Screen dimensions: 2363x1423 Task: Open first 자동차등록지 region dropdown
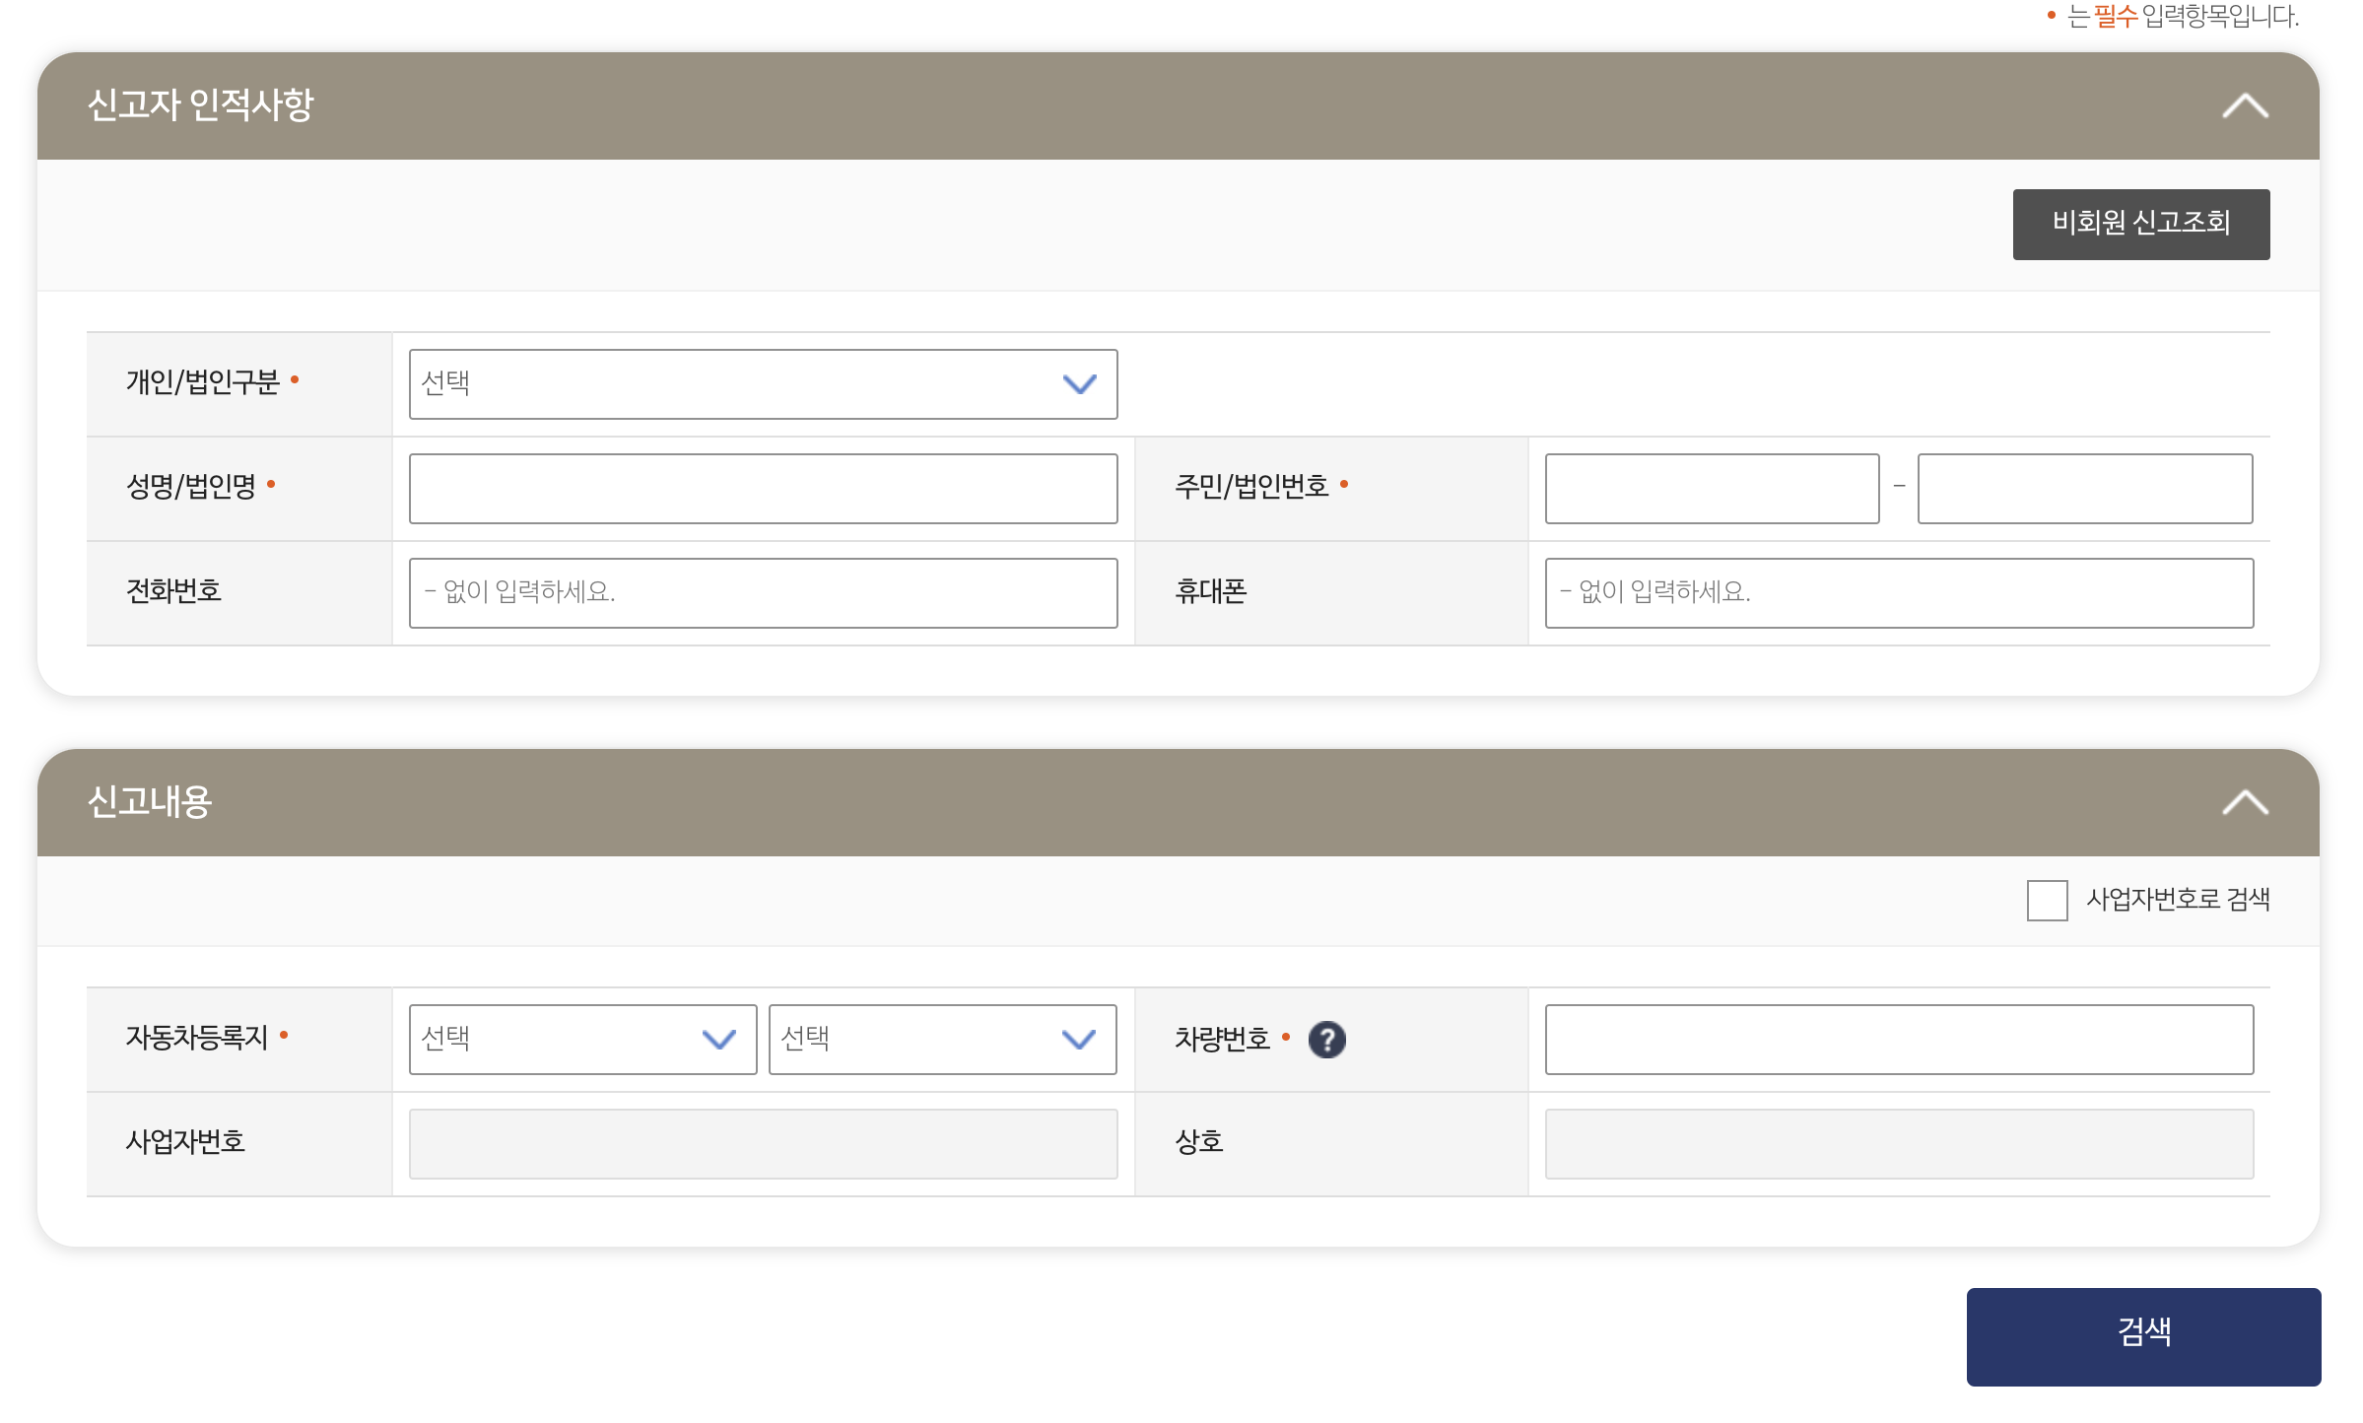click(582, 1040)
